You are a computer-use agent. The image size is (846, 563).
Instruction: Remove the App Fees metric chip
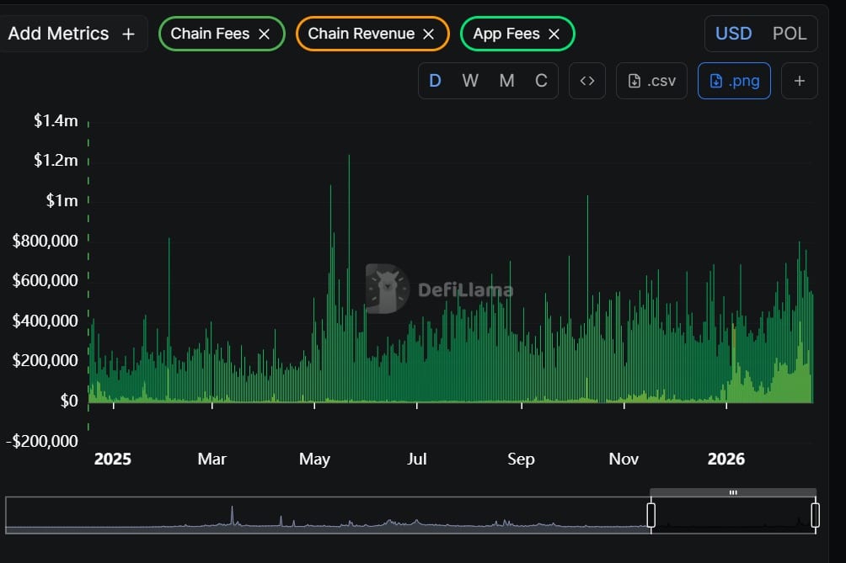pos(554,34)
